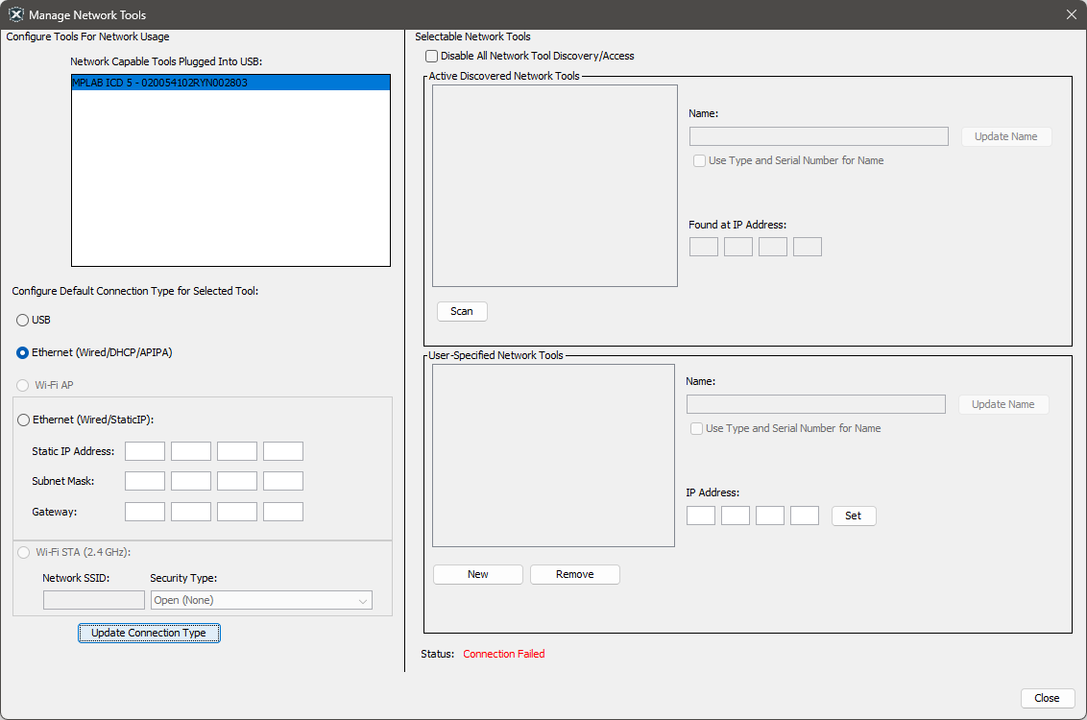Click the last Gateway octet field
Image resolution: width=1087 pixels, height=720 pixels.
coord(283,512)
